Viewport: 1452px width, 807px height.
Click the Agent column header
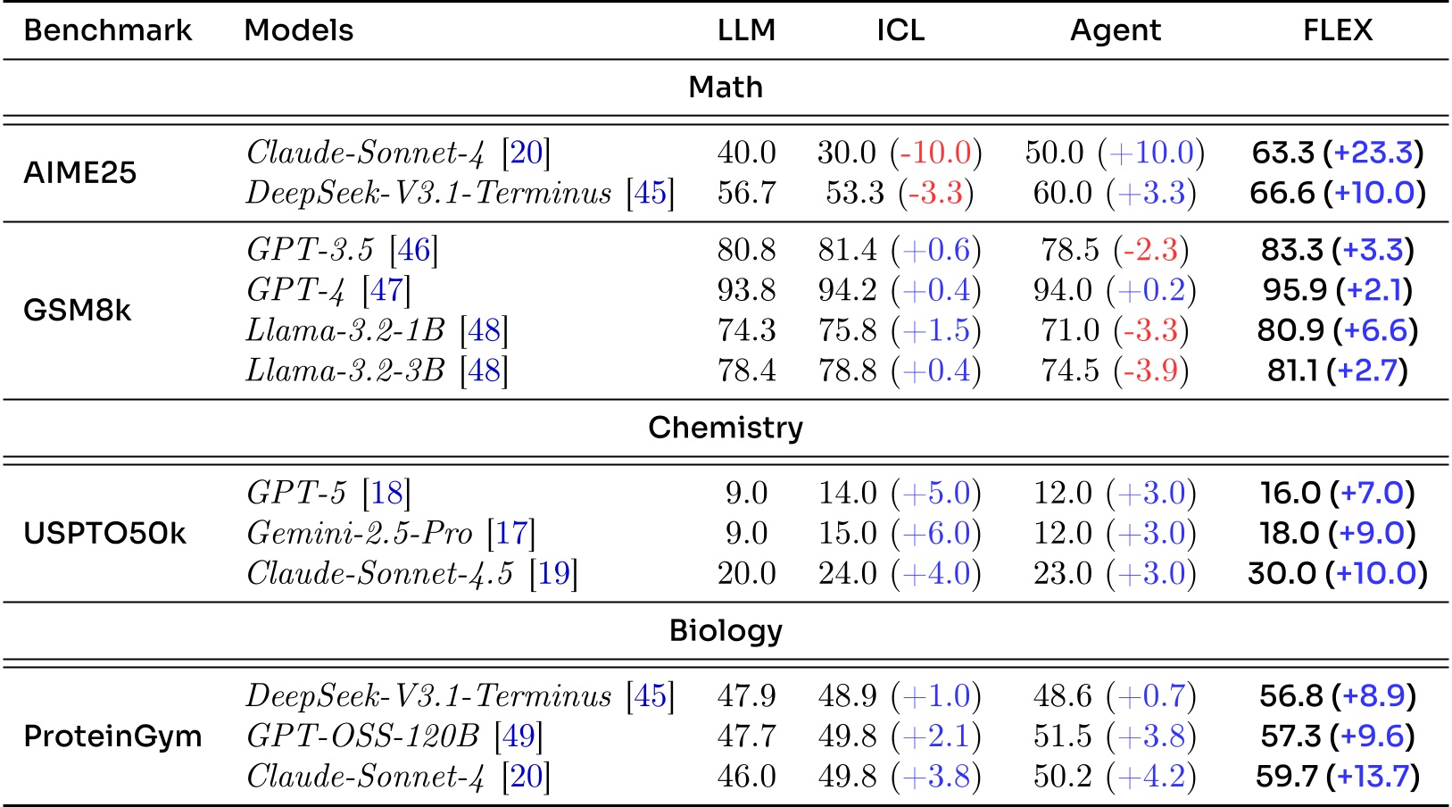tap(1115, 30)
